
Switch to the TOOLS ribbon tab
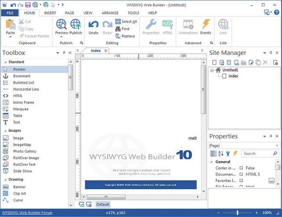pyautogui.click(x=133, y=13)
